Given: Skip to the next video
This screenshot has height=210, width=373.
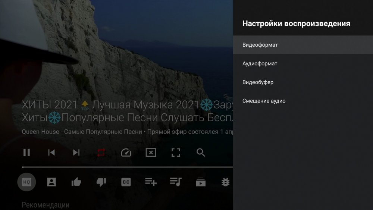Looking at the screenshot, I should tap(76, 153).
